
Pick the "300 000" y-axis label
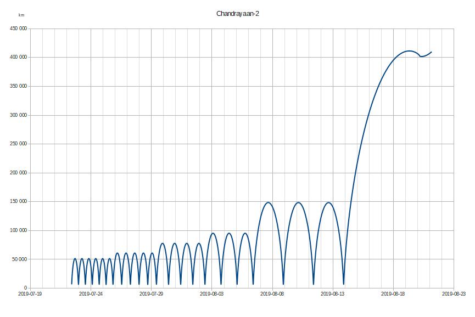(x=19, y=115)
